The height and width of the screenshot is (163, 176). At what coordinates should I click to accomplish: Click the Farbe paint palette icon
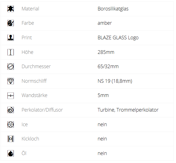tap(10, 23)
